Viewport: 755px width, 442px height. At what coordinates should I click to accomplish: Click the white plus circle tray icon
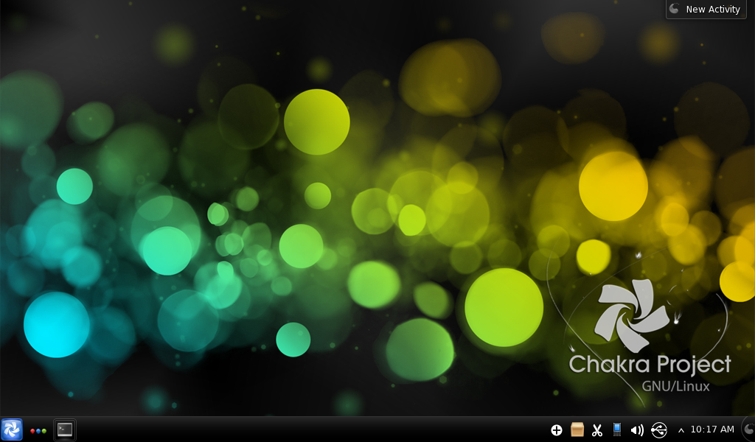[556, 430]
